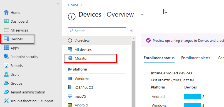This screenshot has width=224, height=107.
Task: Switch to the Enrollment alerts tab
Action: 196,58
